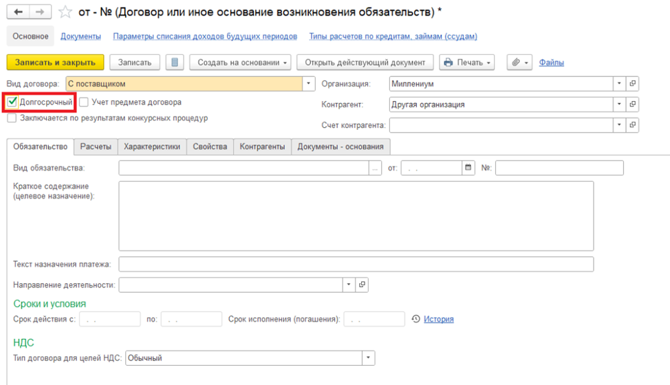
Task: Expand the Счет контрагента dropdown arrow
Action: (619, 125)
